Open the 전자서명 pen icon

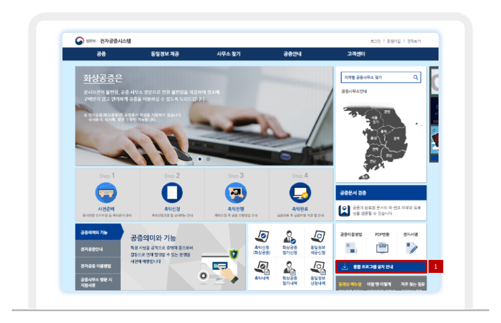click(410, 246)
